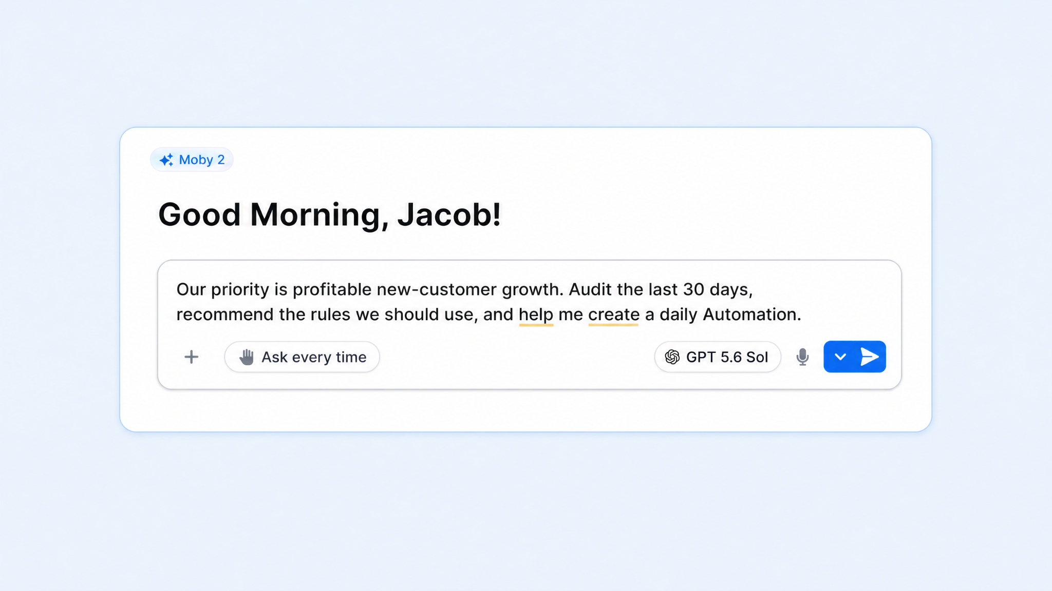
Task: Open the Ask every time permission menu
Action: pos(302,357)
